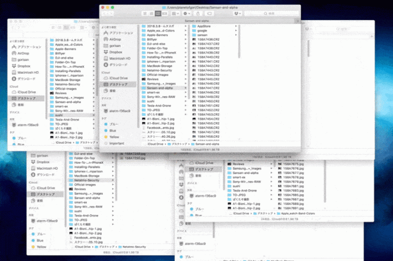Go back in the front Finder window

105,13
